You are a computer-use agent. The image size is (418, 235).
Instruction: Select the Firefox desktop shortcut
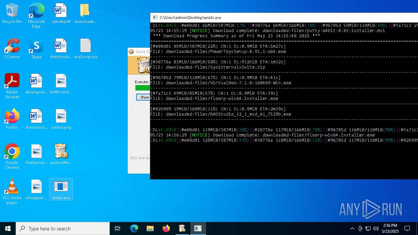(x=12, y=119)
